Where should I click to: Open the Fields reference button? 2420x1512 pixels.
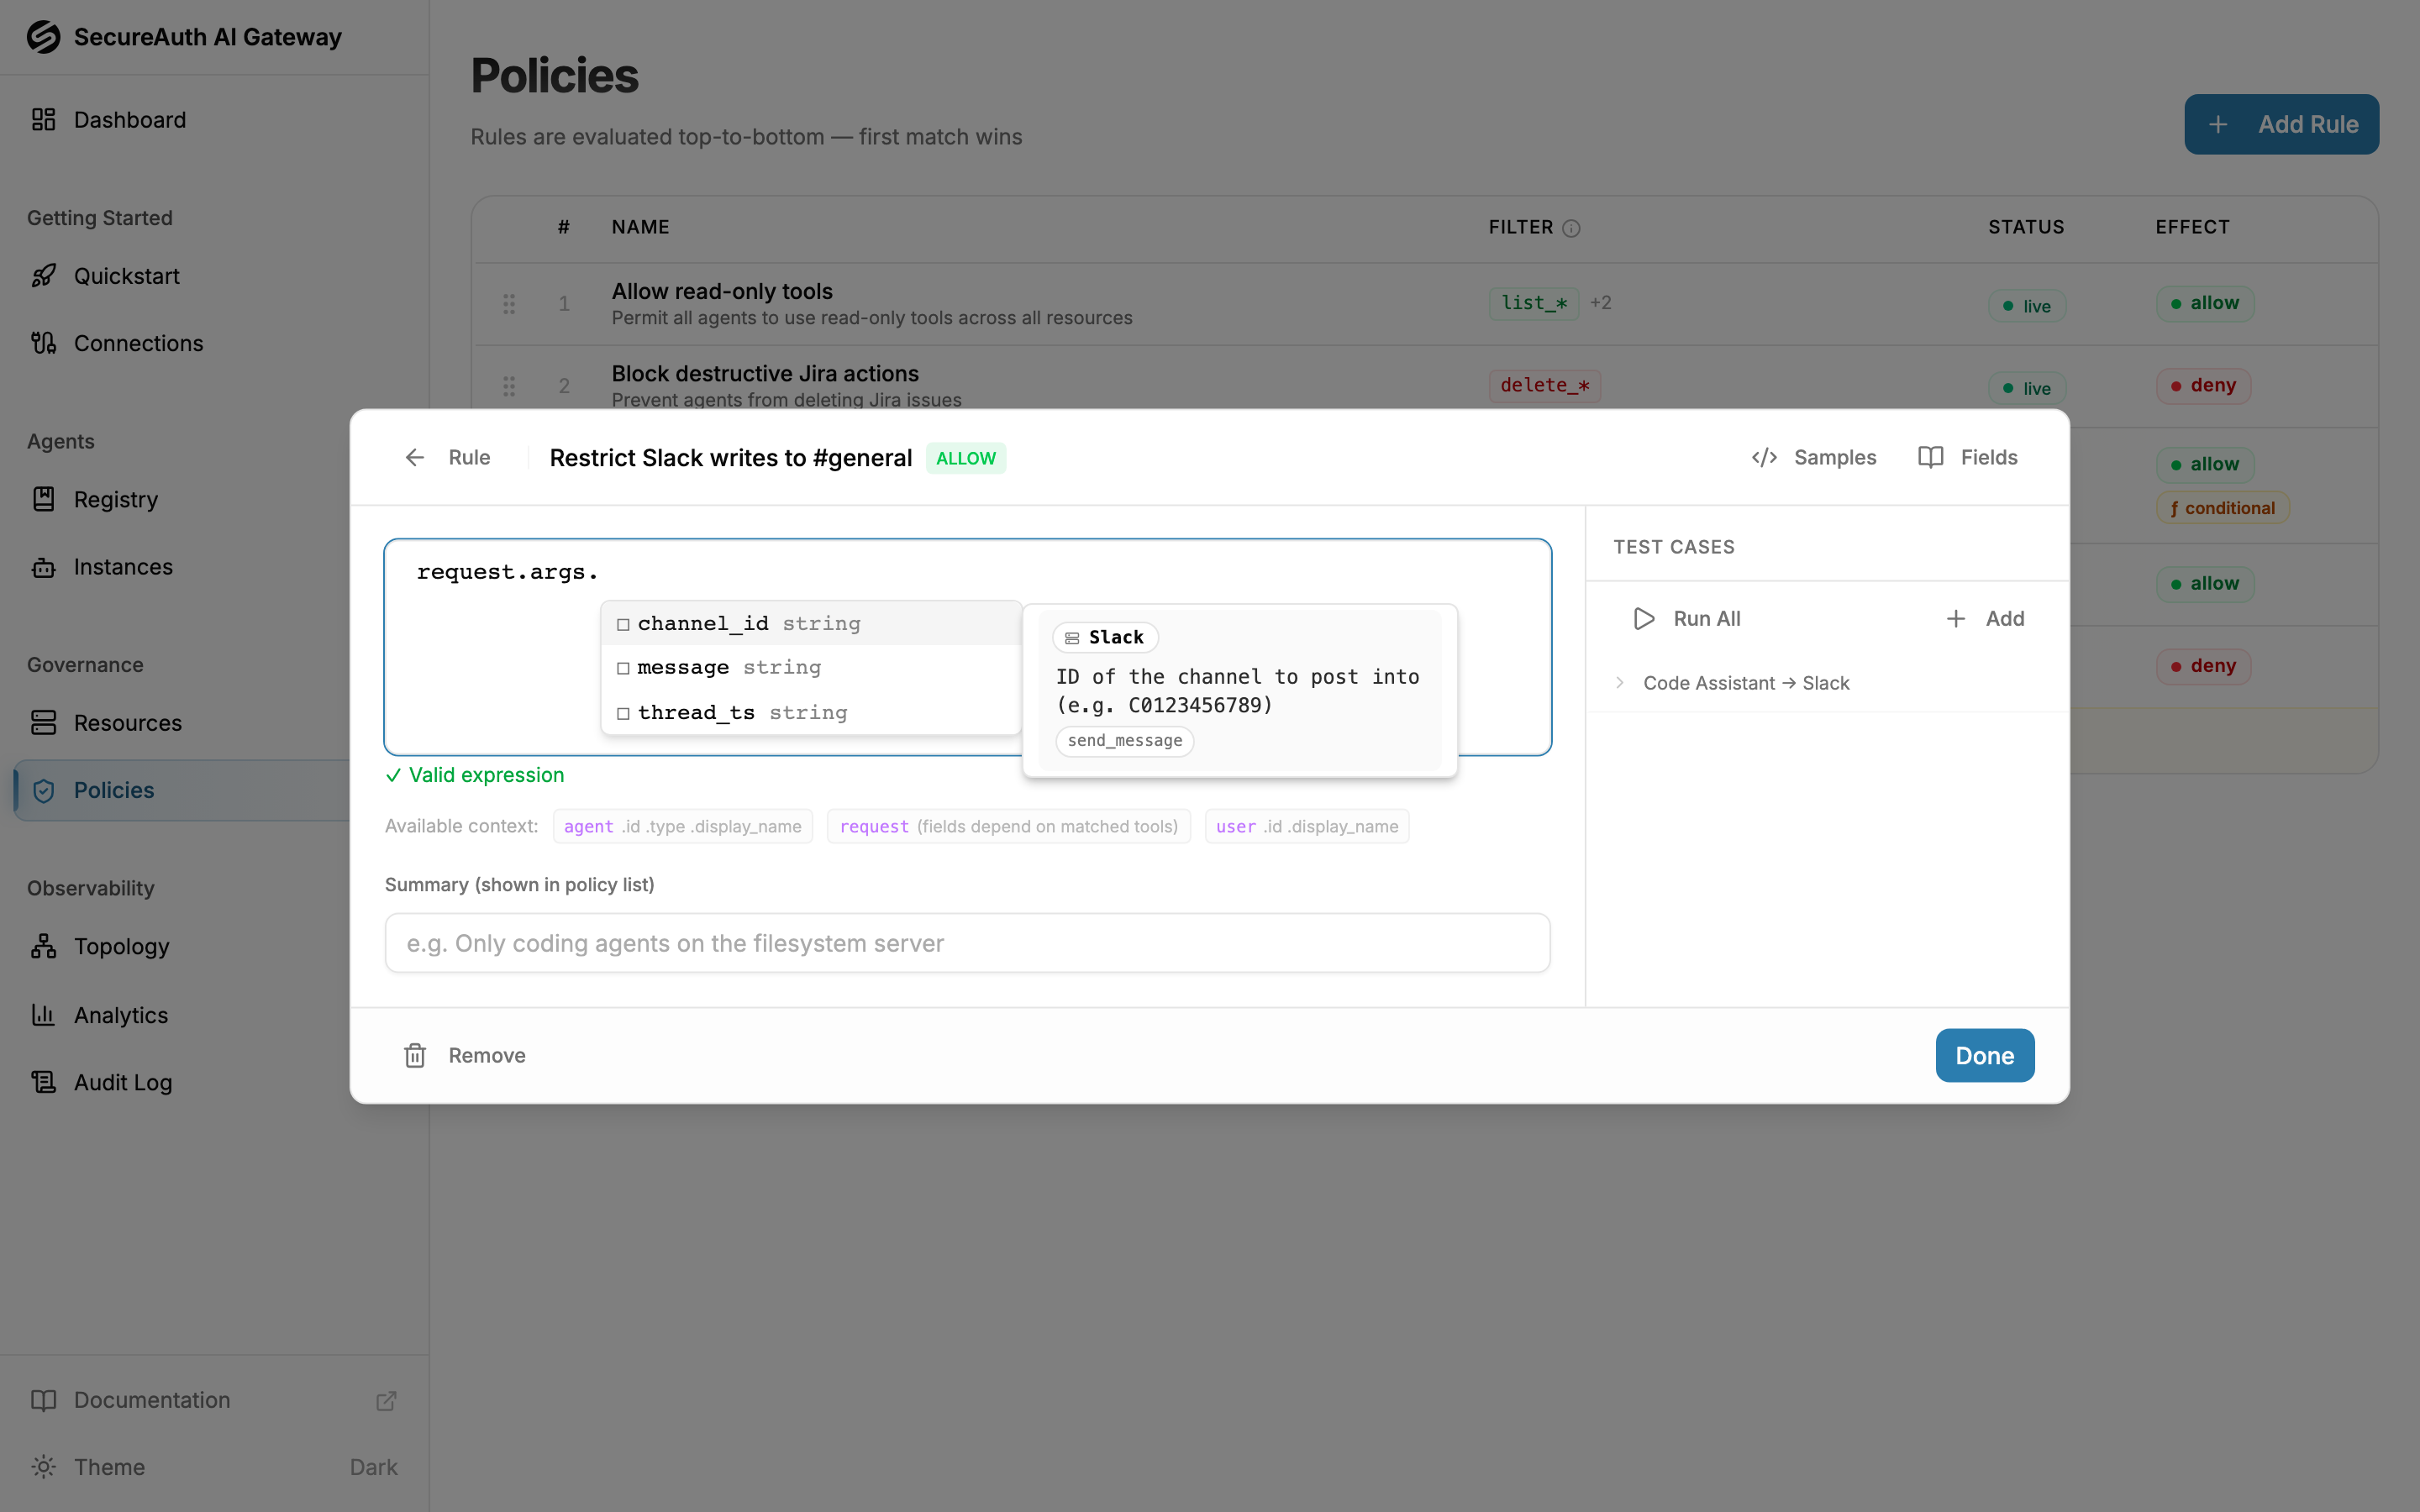coord(1968,457)
